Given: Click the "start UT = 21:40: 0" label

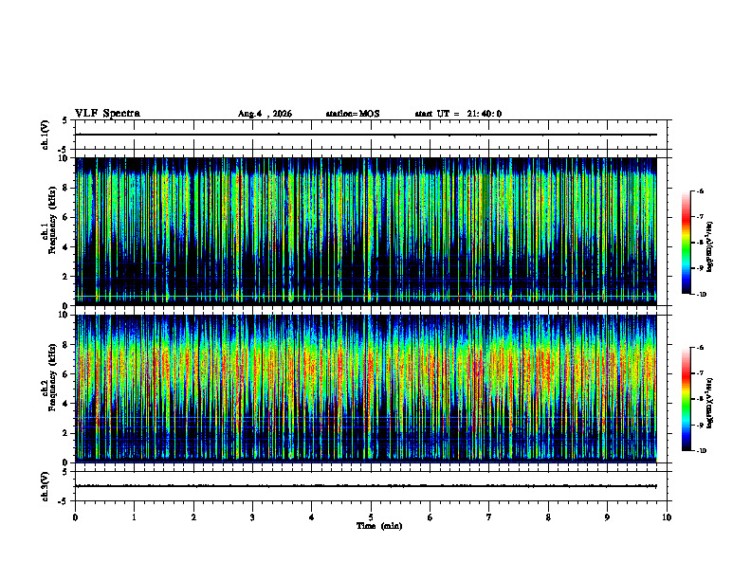Looking at the screenshot, I should (x=458, y=114).
